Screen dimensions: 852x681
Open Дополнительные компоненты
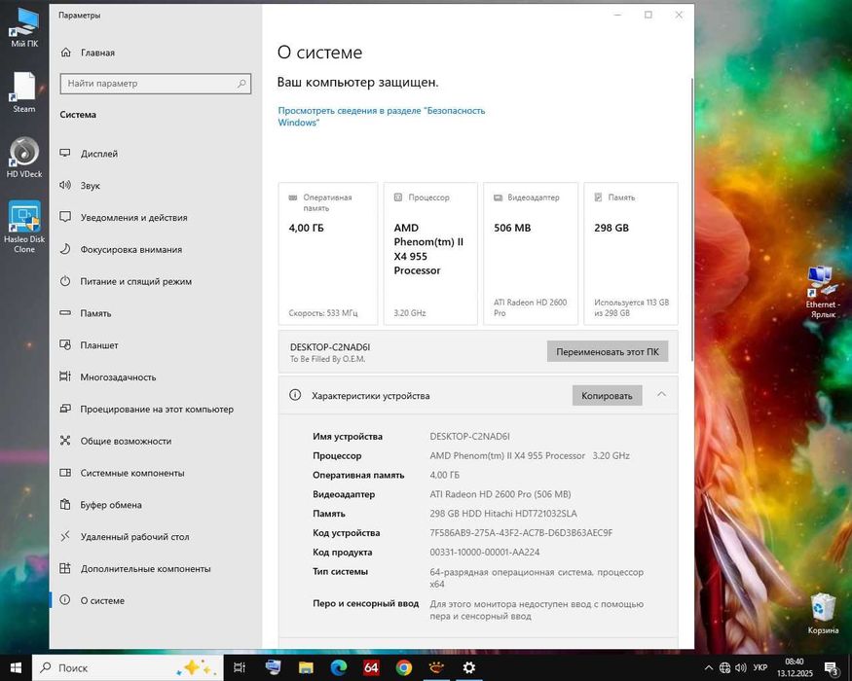click(145, 568)
